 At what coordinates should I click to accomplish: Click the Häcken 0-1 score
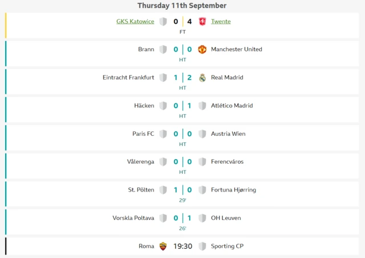pos(182,106)
